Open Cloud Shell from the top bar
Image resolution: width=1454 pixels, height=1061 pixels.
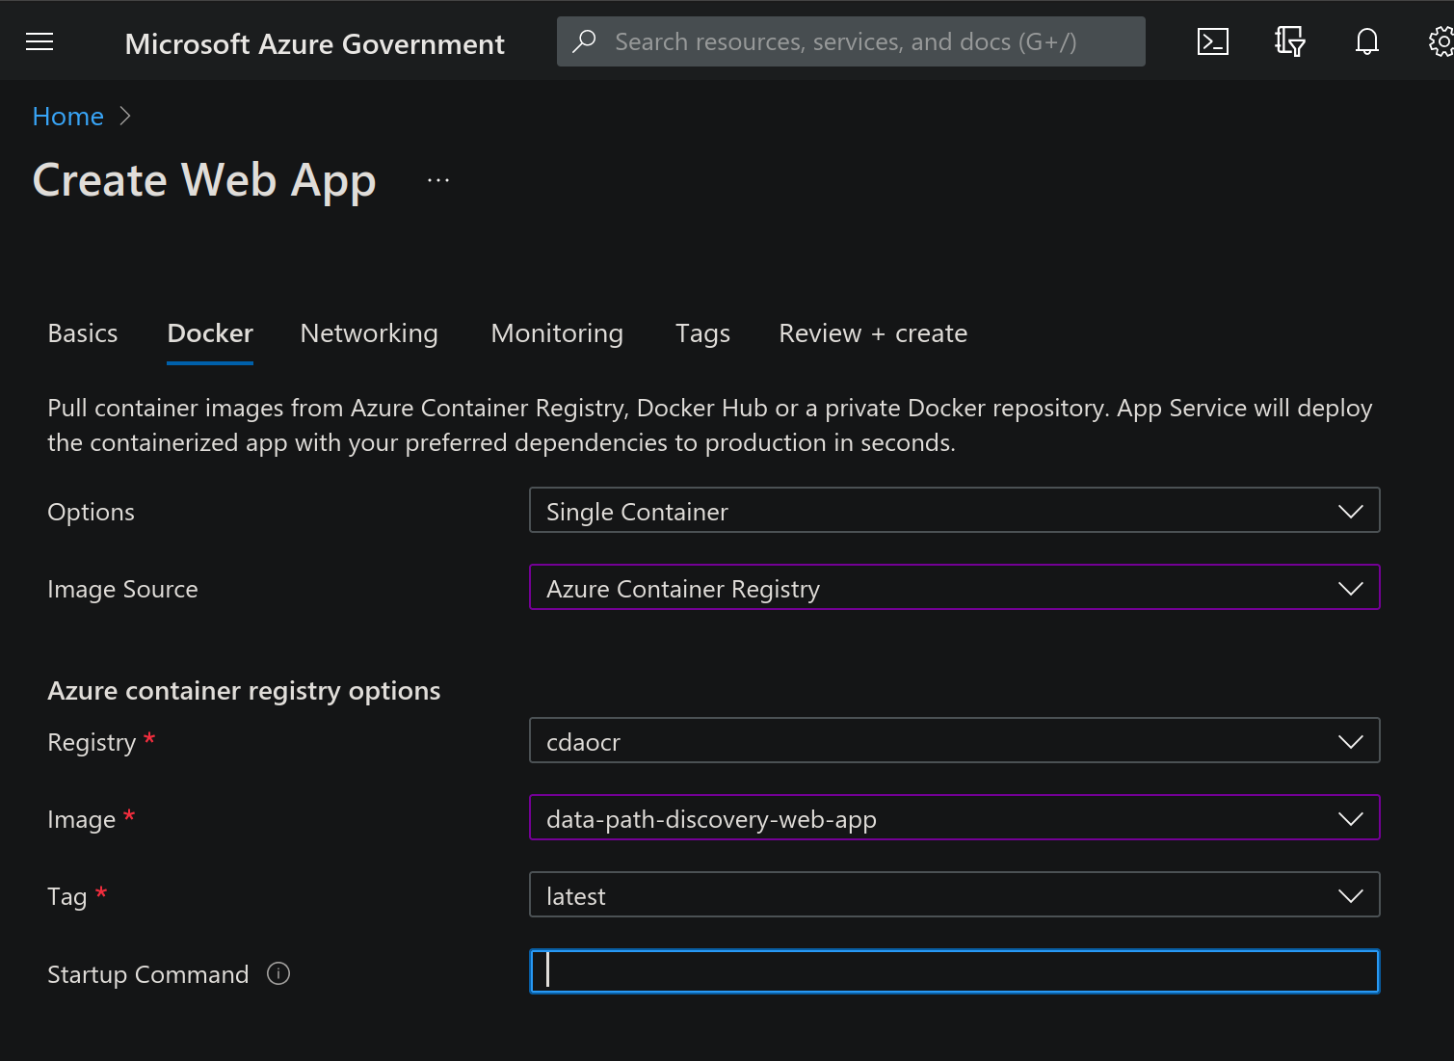pyautogui.click(x=1212, y=41)
